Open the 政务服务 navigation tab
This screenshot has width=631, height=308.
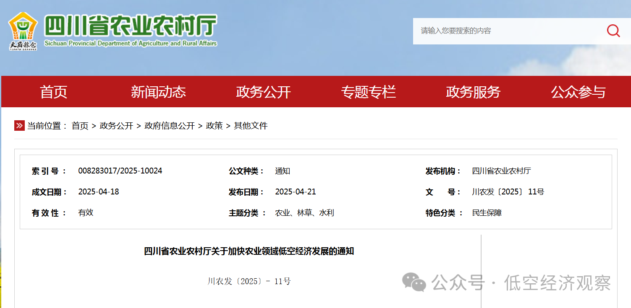(x=473, y=92)
